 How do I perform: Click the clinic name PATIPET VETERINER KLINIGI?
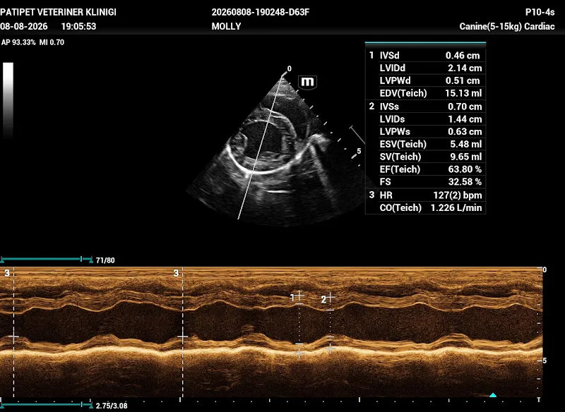[x=58, y=12]
